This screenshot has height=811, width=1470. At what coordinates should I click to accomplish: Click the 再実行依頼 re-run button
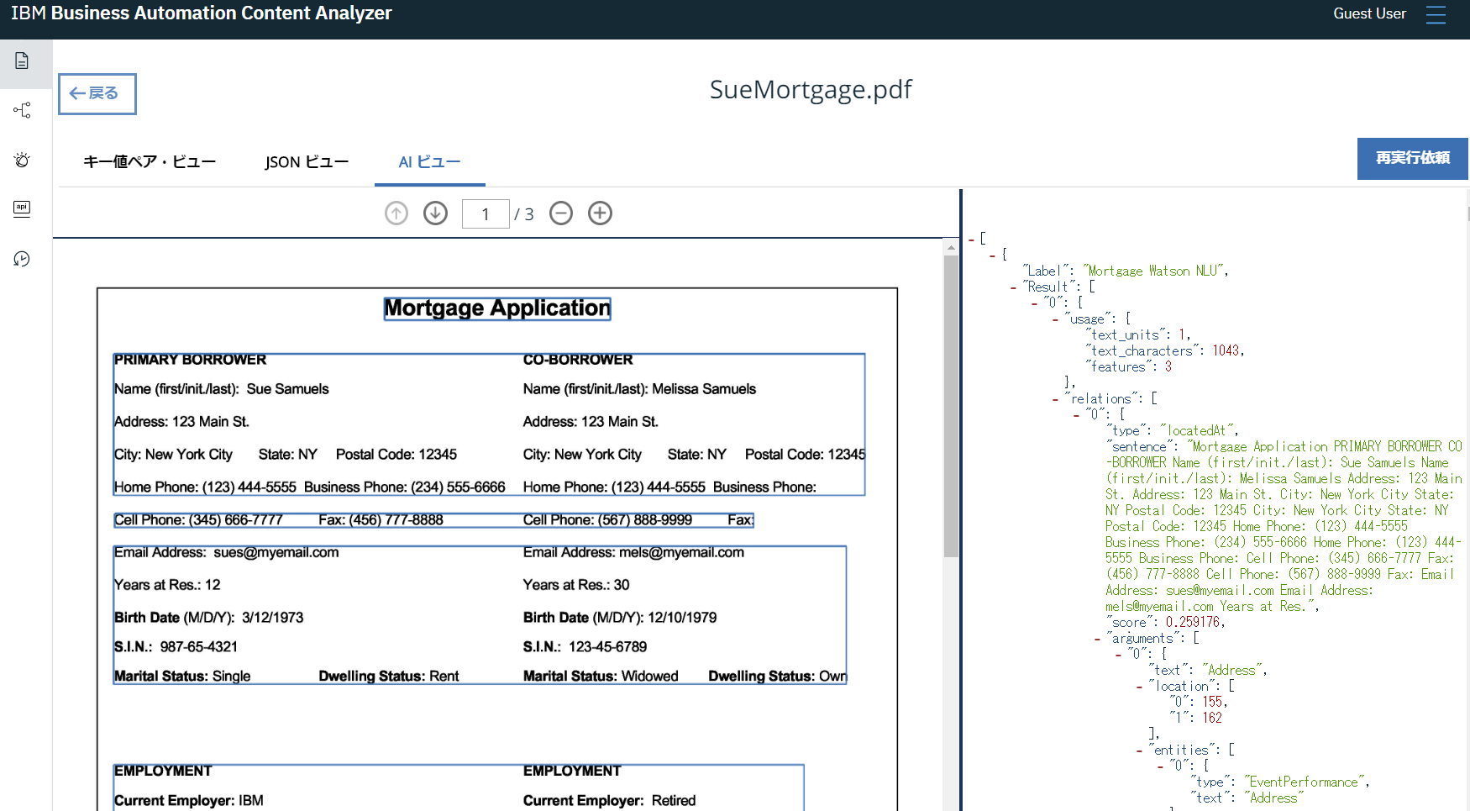click(x=1413, y=158)
